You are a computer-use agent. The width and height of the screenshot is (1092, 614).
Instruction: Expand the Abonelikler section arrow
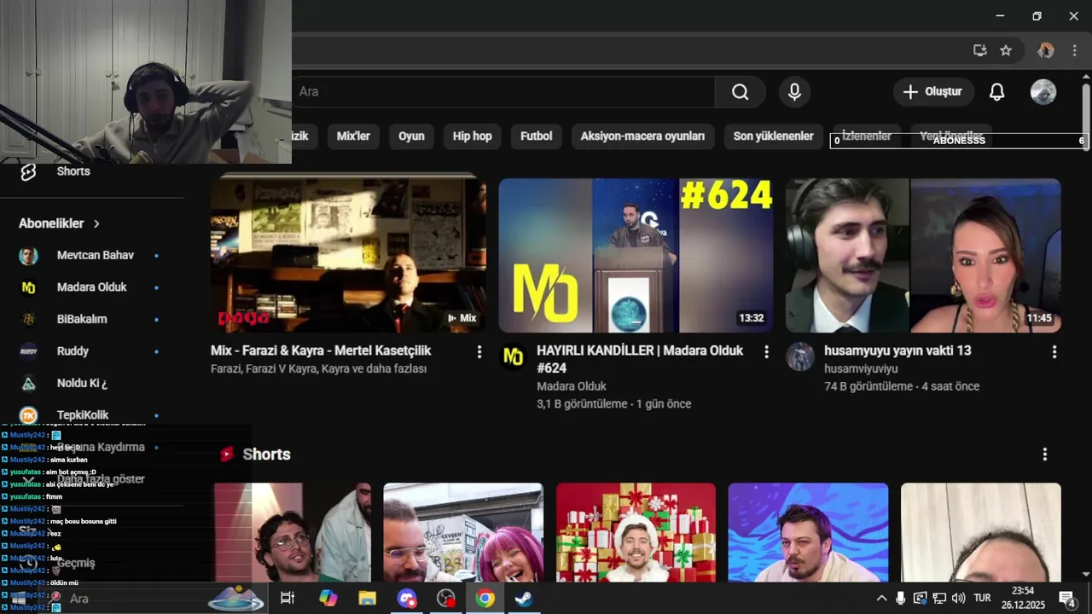coord(96,223)
